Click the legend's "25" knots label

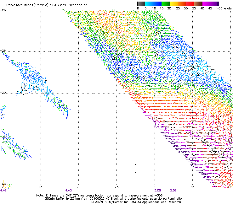pyautogui.click(x=178, y=8)
